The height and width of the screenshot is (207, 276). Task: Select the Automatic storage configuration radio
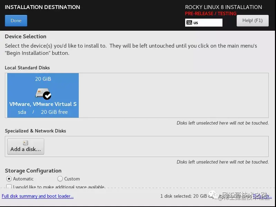pos(9,179)
